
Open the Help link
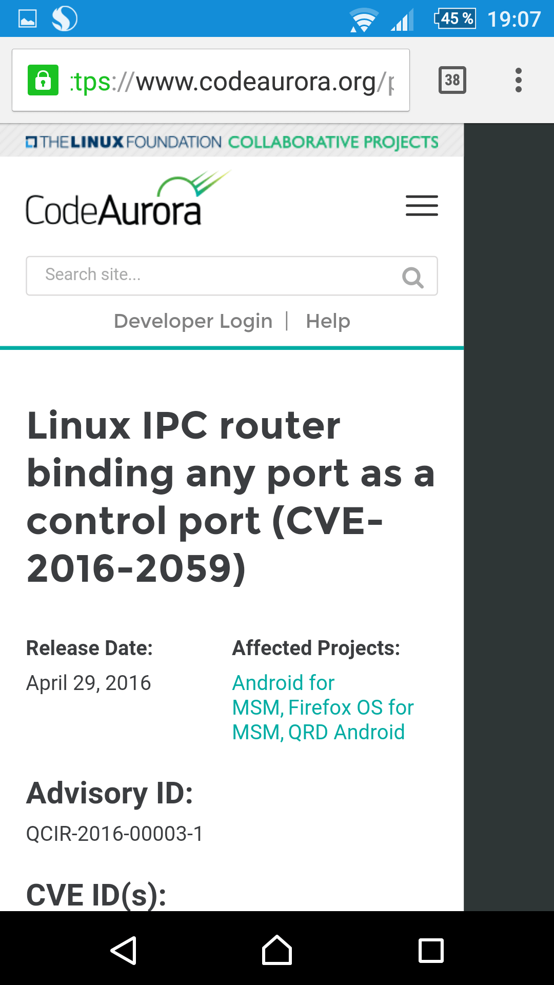click(x=328, y=321)
